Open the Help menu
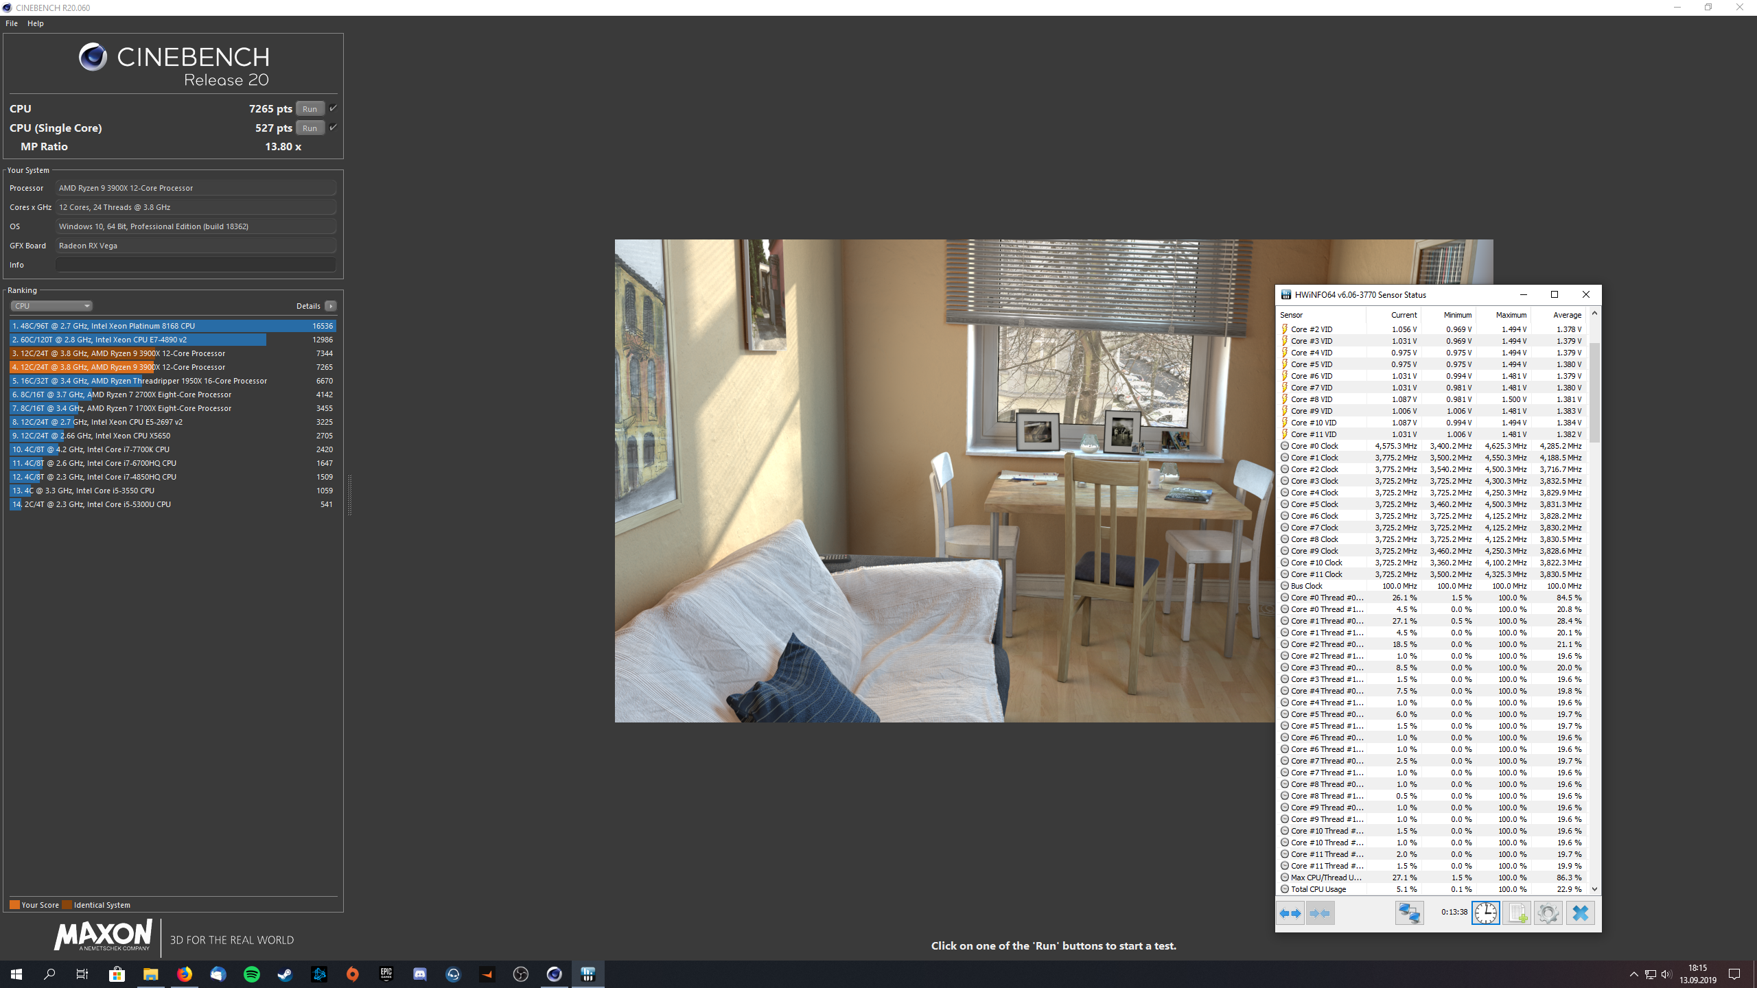This screenshot has height=988, width=1757. click(x=36, y=23)
